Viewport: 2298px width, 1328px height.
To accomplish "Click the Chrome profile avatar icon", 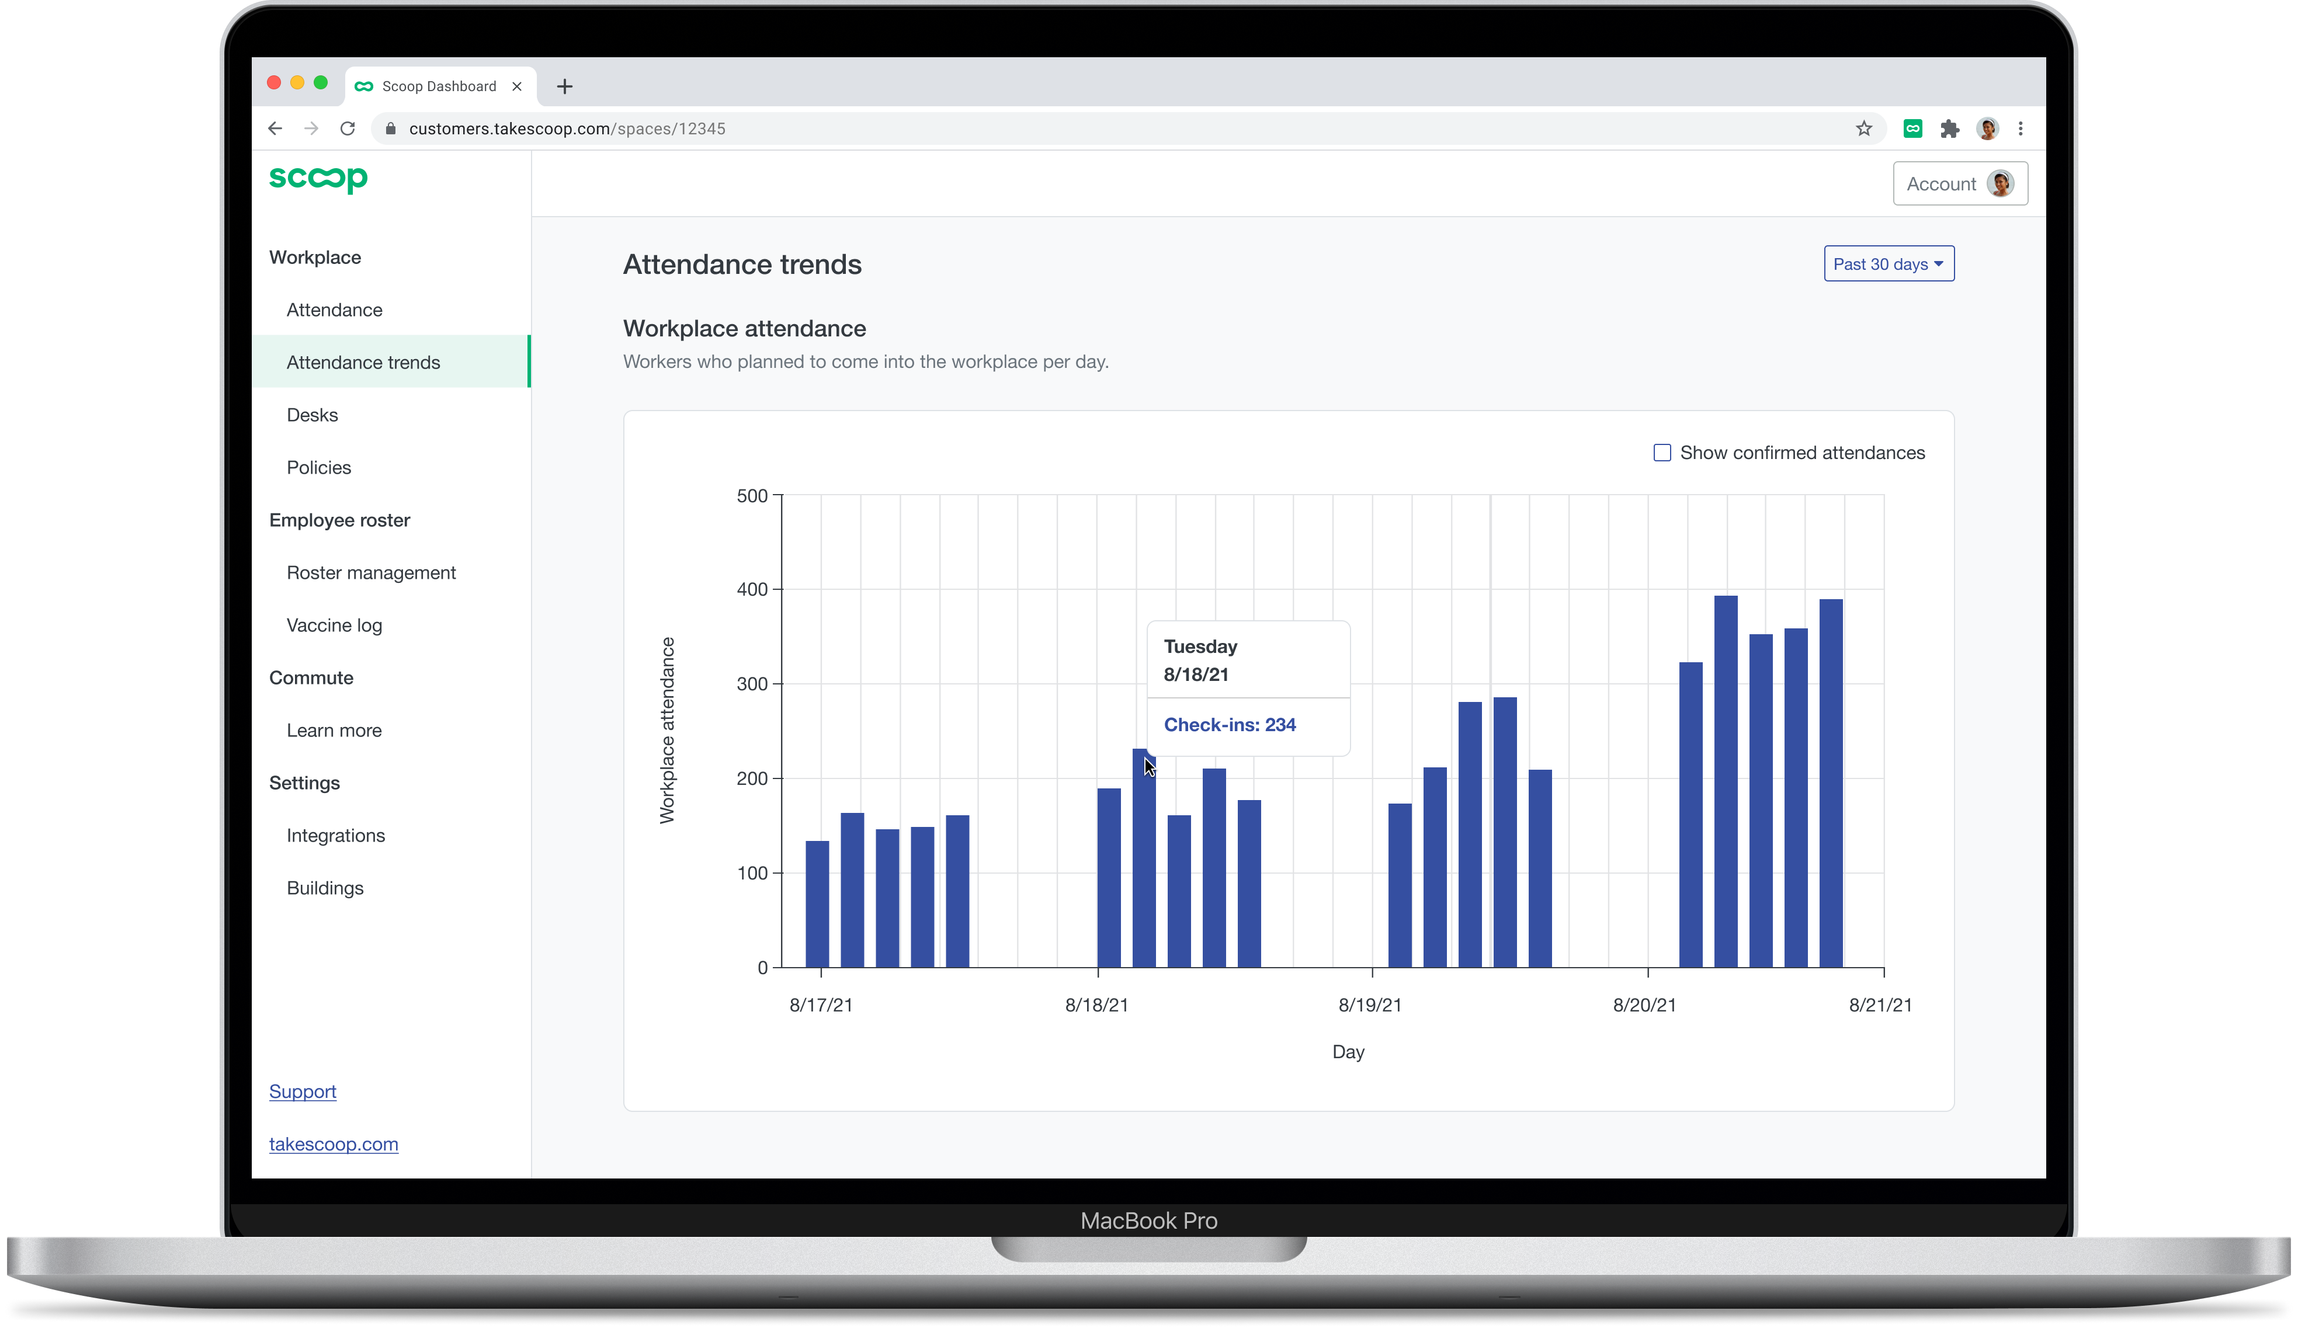I will tap(1987, 128).
